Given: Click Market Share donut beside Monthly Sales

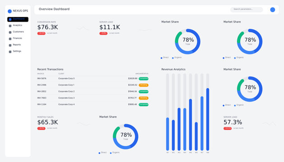Looking at the screenshot, I should coord(126,136).
